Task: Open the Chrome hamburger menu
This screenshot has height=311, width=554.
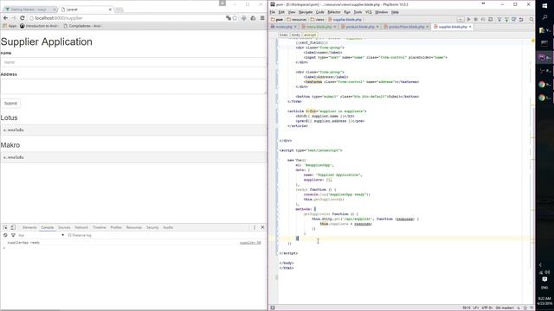Action: (262, 18)
